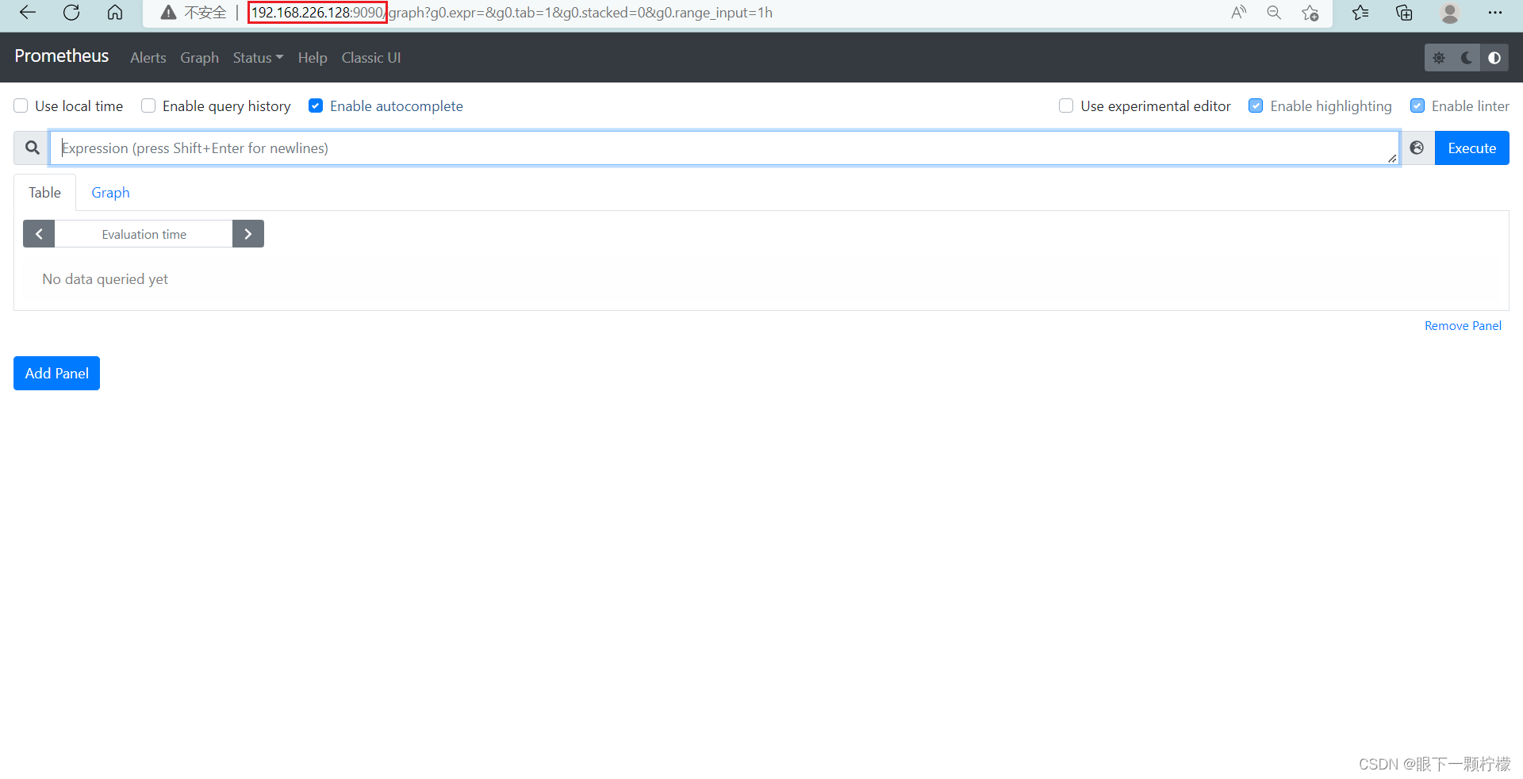
Task: Switch to light theme sun icon
Action: (1439, 58)
